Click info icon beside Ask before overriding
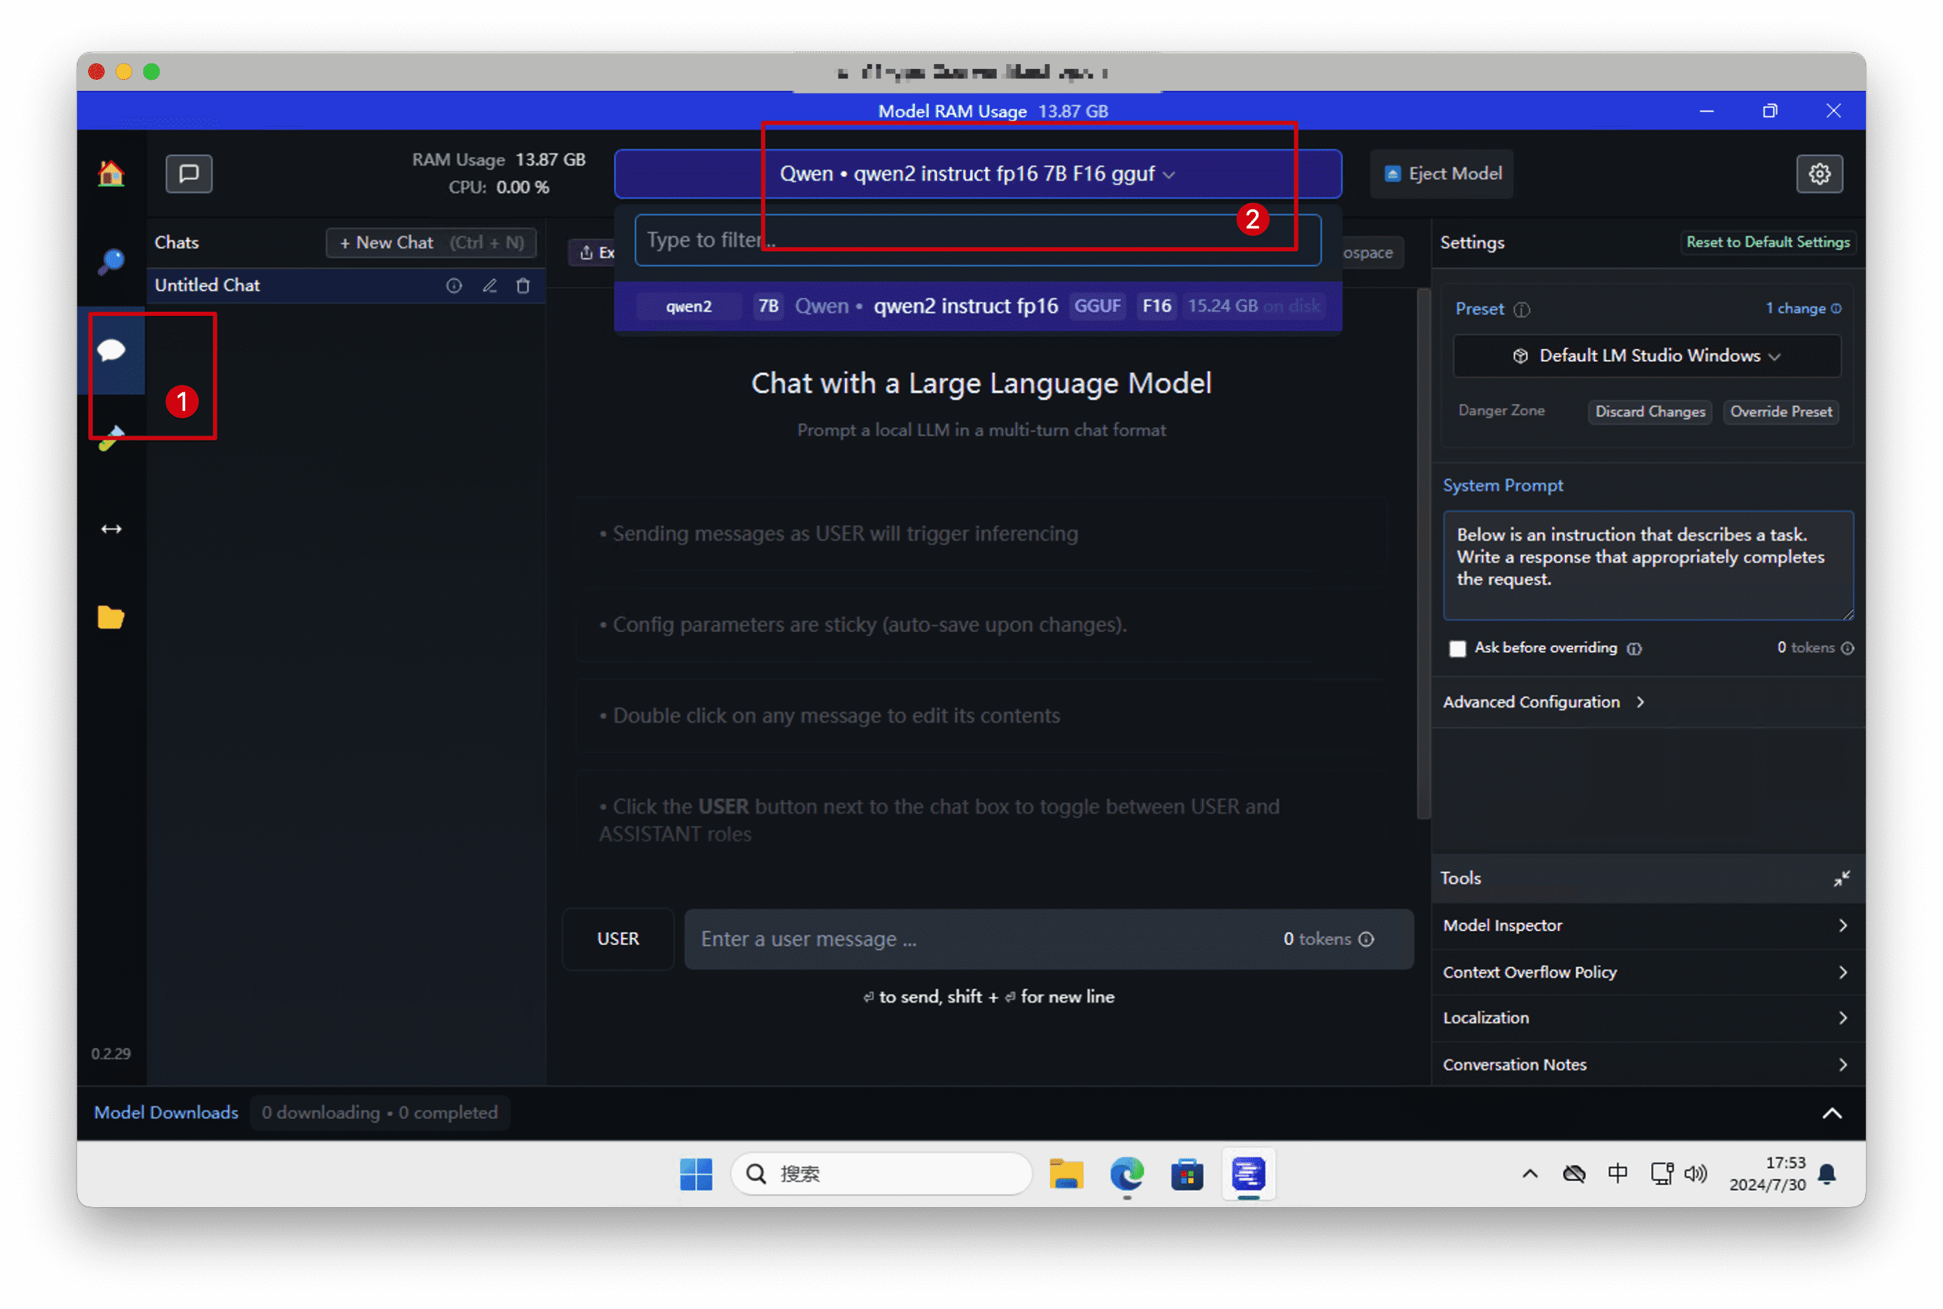1943x1309 pixels. 1633,649
